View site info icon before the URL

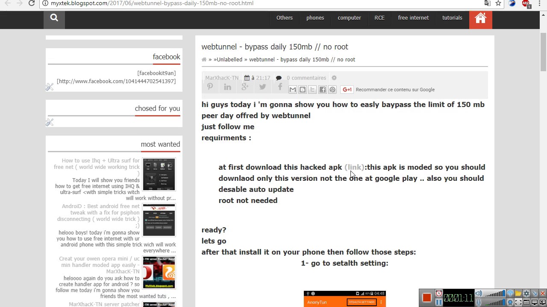point(45,3)
